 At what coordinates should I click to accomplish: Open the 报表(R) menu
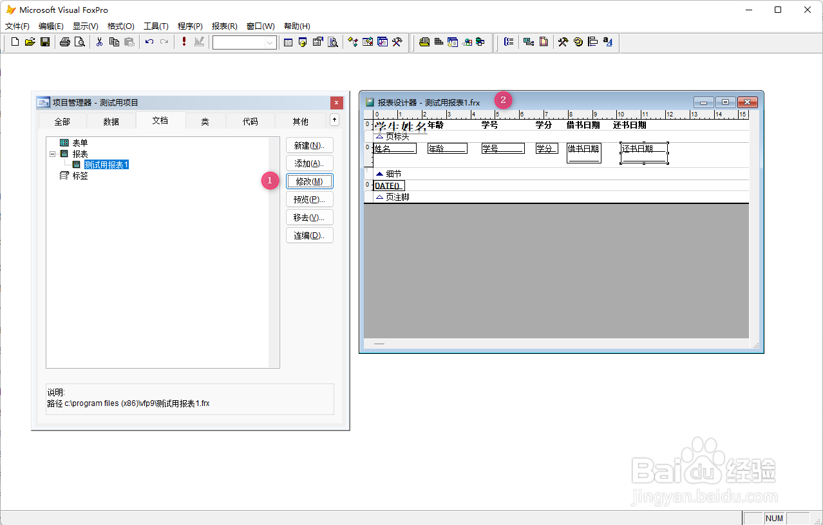pos(225,26)
